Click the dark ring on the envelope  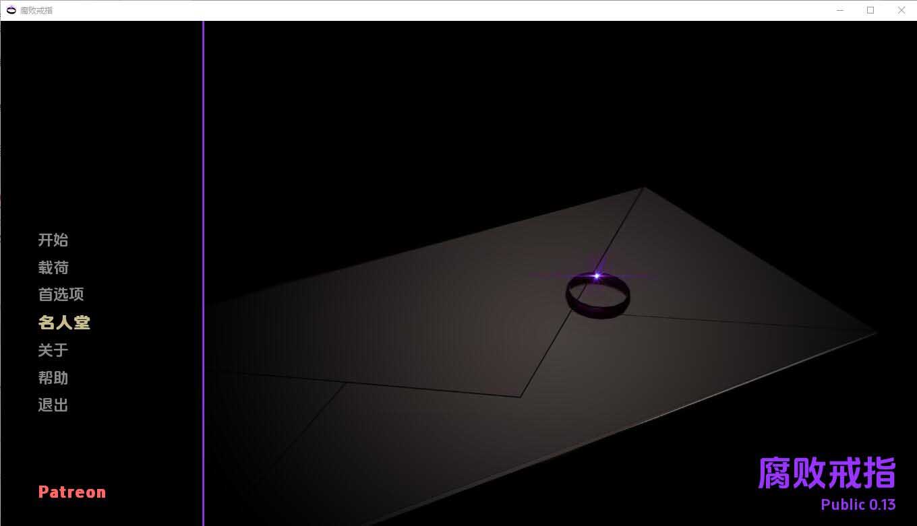(598, 296)
